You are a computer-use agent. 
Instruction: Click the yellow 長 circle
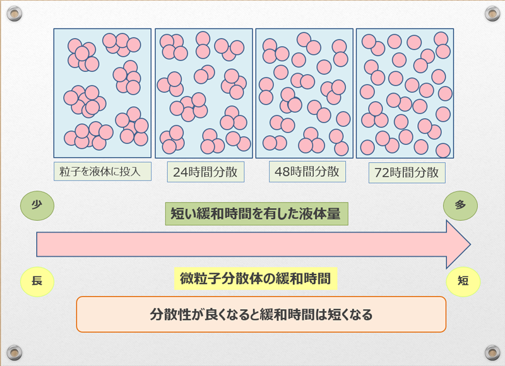pos(37,280)
